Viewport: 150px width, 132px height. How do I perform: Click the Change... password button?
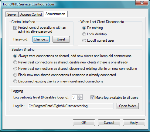tap(41, 39)
